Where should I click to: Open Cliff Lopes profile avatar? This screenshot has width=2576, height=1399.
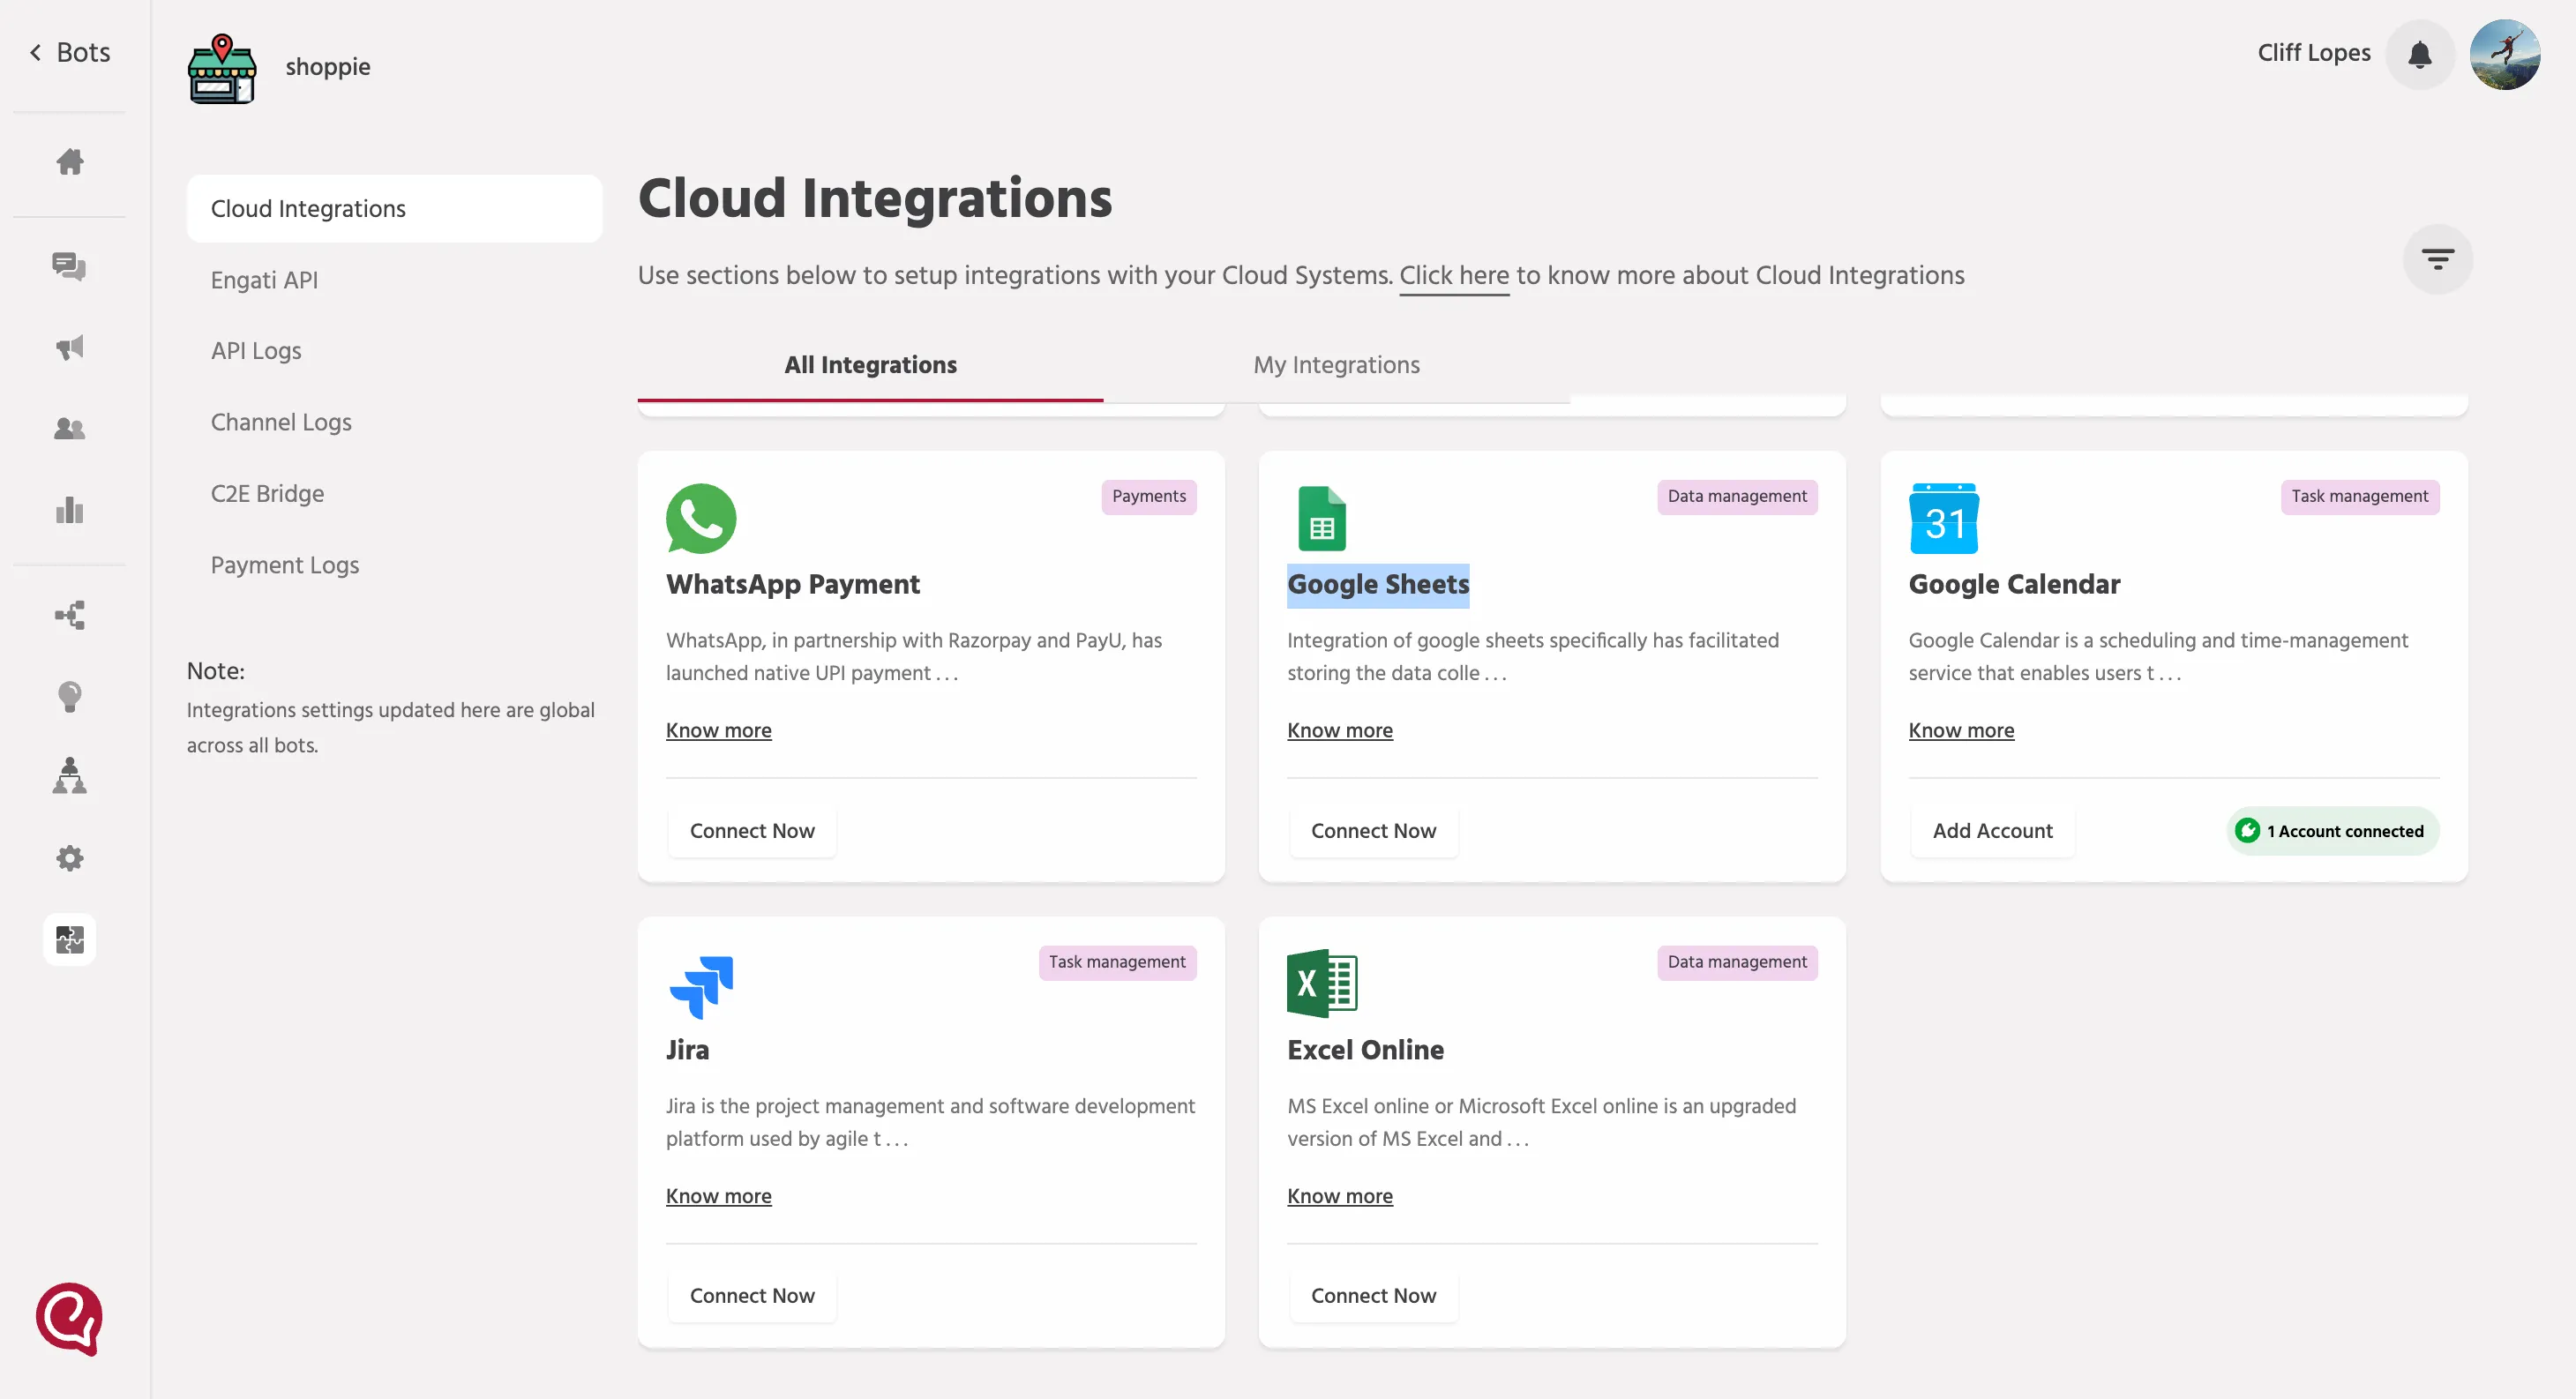(x=2504, y=54)
